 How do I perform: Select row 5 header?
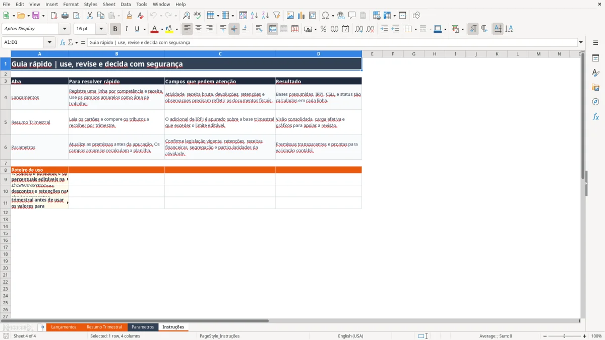(6, 122)
